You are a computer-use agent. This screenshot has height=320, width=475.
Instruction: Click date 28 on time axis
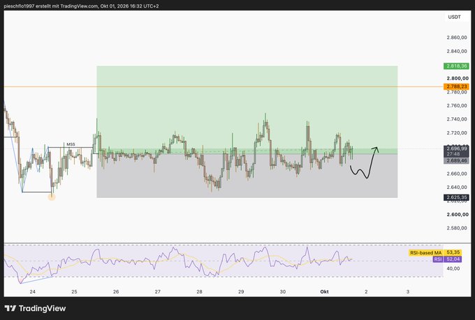[x=199, y=292]
